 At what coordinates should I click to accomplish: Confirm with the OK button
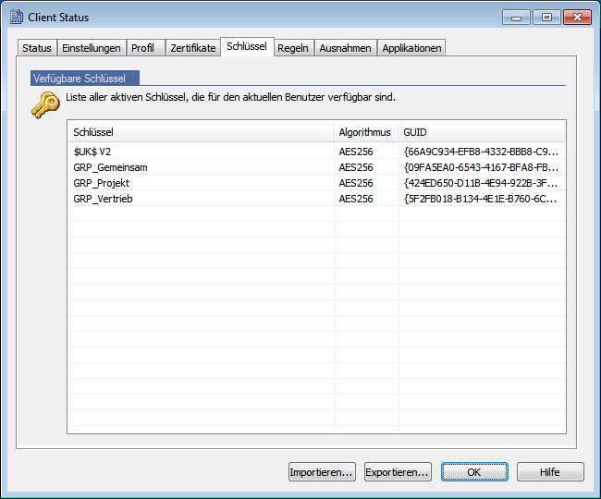click(473, 472)
